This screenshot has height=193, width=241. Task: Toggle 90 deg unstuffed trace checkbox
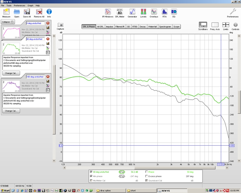pyautogui.click(x=91, y=172)
